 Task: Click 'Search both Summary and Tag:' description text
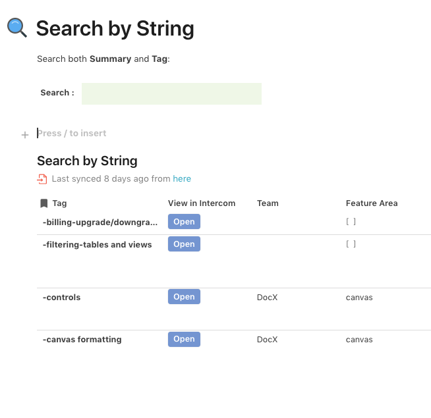pos(103,59)
